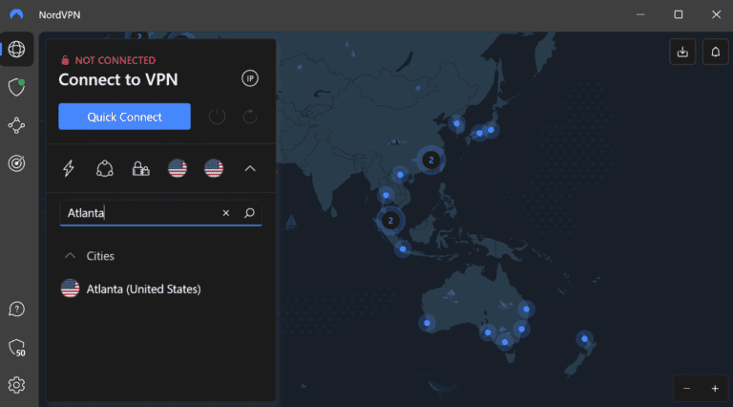Zoom out the map with minus

click(687, 388)
